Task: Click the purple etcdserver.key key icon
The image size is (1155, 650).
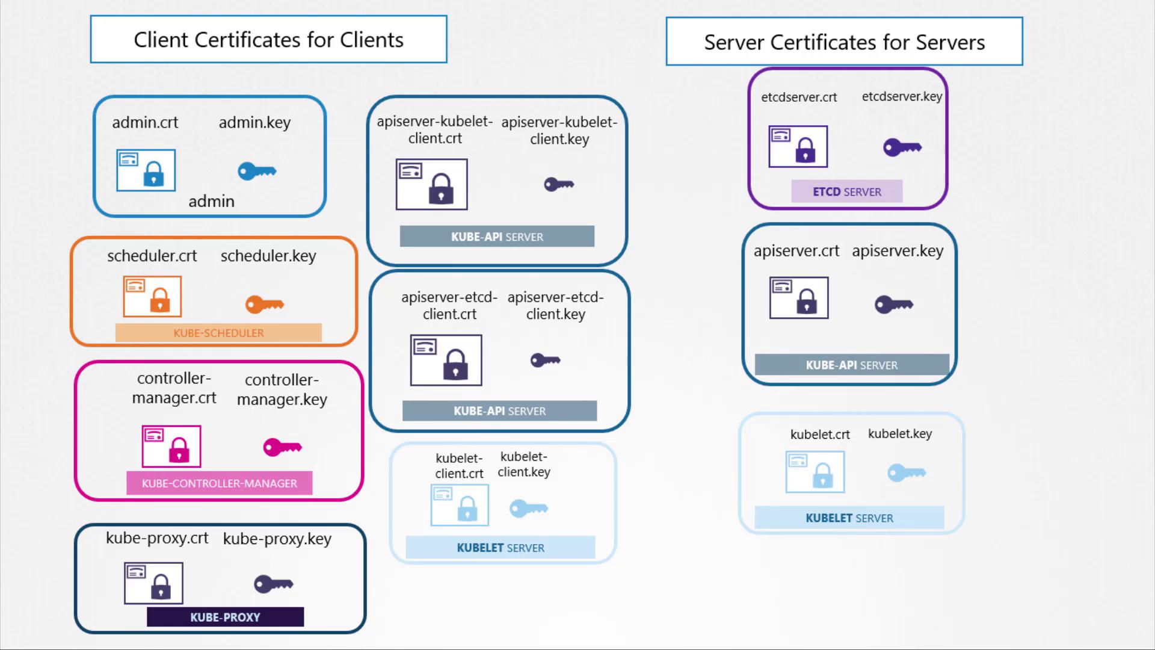Action: click(902, 147)
